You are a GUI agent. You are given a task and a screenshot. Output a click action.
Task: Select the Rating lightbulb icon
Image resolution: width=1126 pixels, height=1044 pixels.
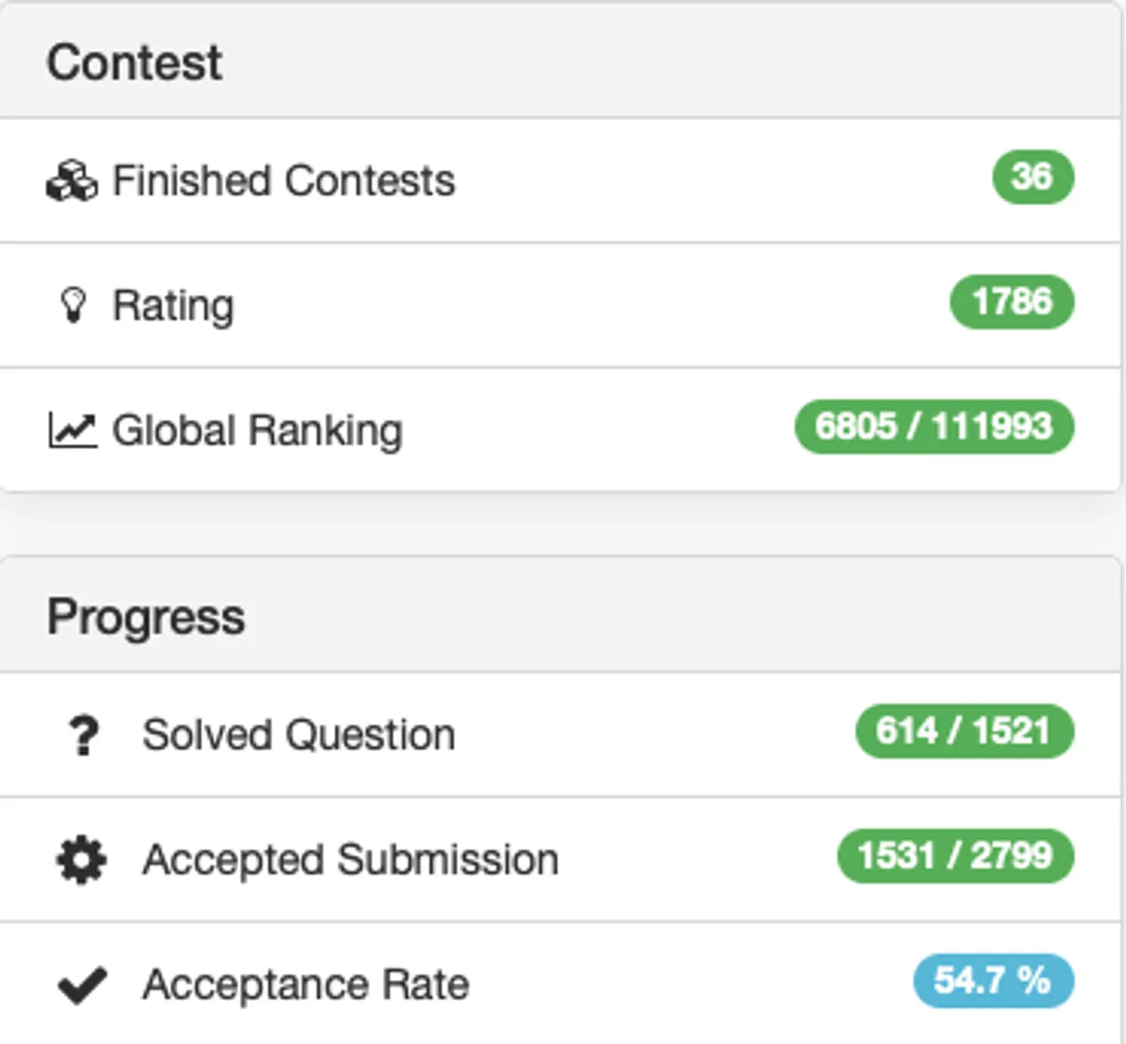click(74, 304)
